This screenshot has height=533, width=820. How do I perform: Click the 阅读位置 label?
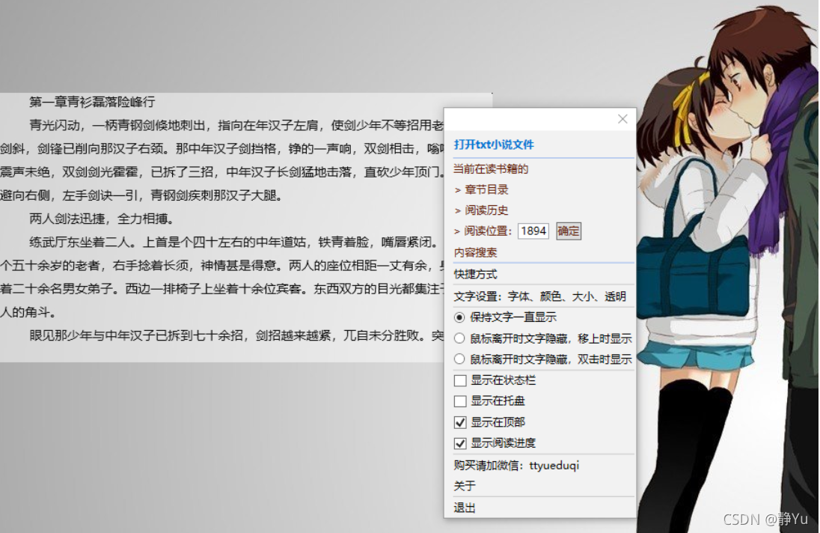(x=488, y=231)
